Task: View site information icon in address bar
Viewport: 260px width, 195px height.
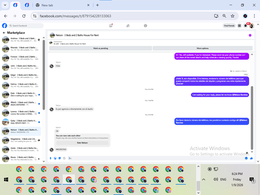Action: pyautogui.click(x=35, y=16)
